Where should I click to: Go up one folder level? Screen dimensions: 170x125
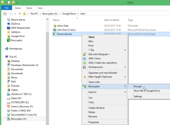[x=20, y=14]
